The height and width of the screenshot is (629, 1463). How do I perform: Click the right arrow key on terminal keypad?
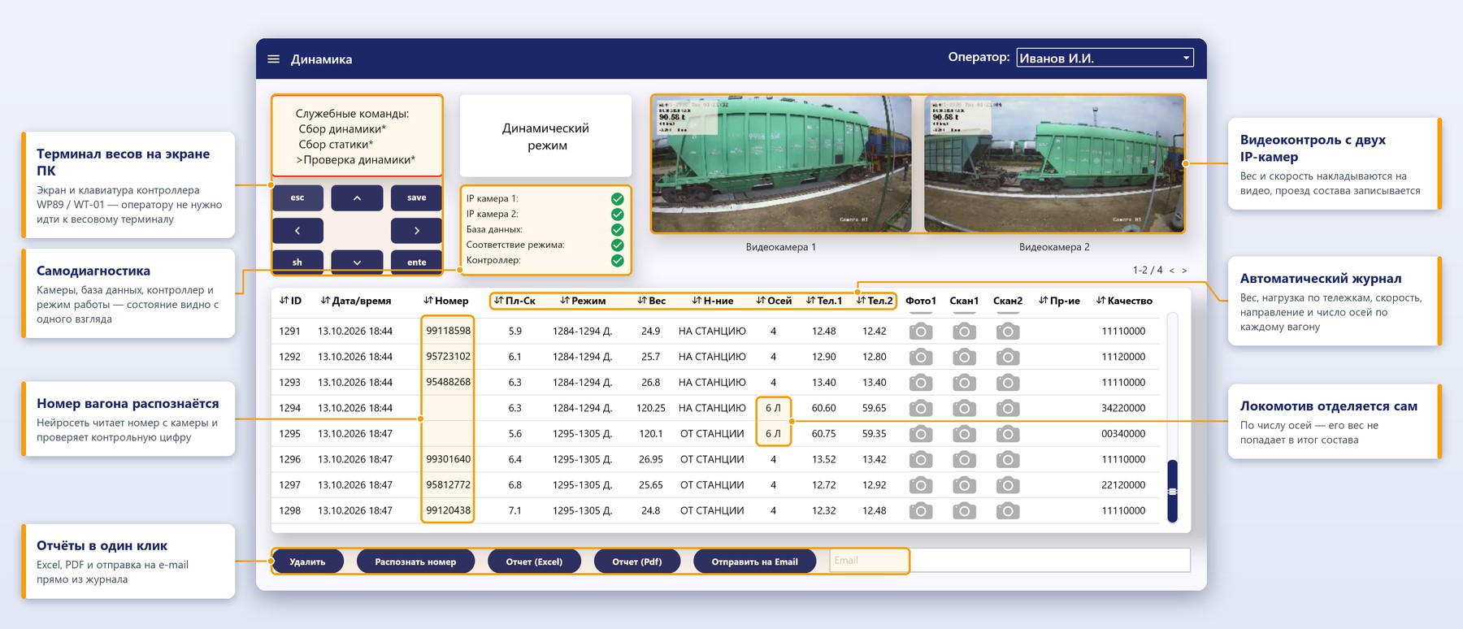click(x=416, y=231)
